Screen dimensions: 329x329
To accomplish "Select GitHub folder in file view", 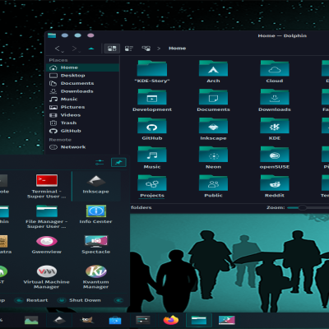I will pyautogui.click(x=152, y=126).
